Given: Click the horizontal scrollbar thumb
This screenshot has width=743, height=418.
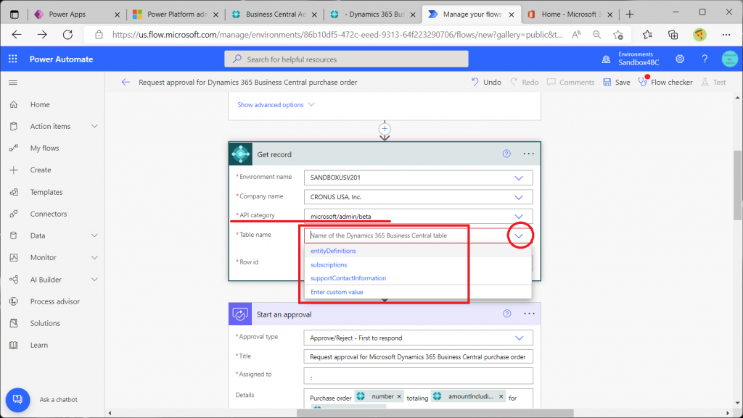Looking at the screenshot, I should 435,413.
